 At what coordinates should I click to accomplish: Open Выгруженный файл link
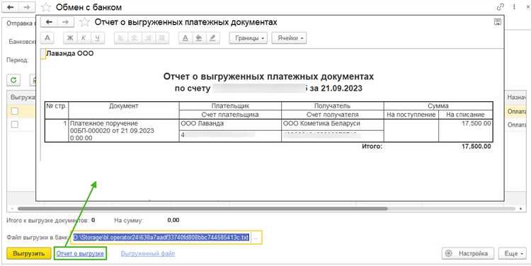[148, 253]
